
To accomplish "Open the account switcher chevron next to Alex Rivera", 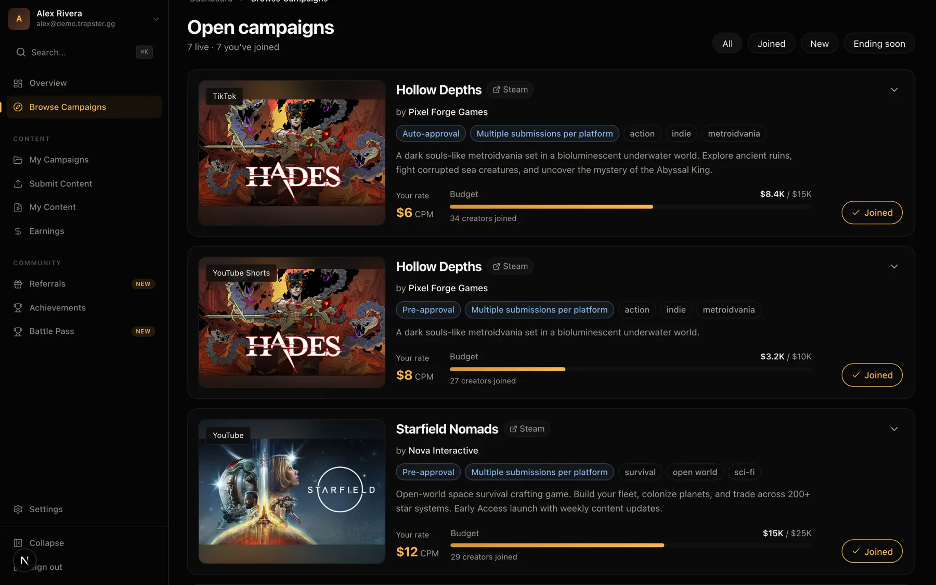I will 156,19.
